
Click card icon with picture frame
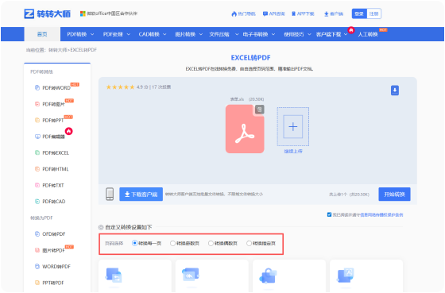346,276
